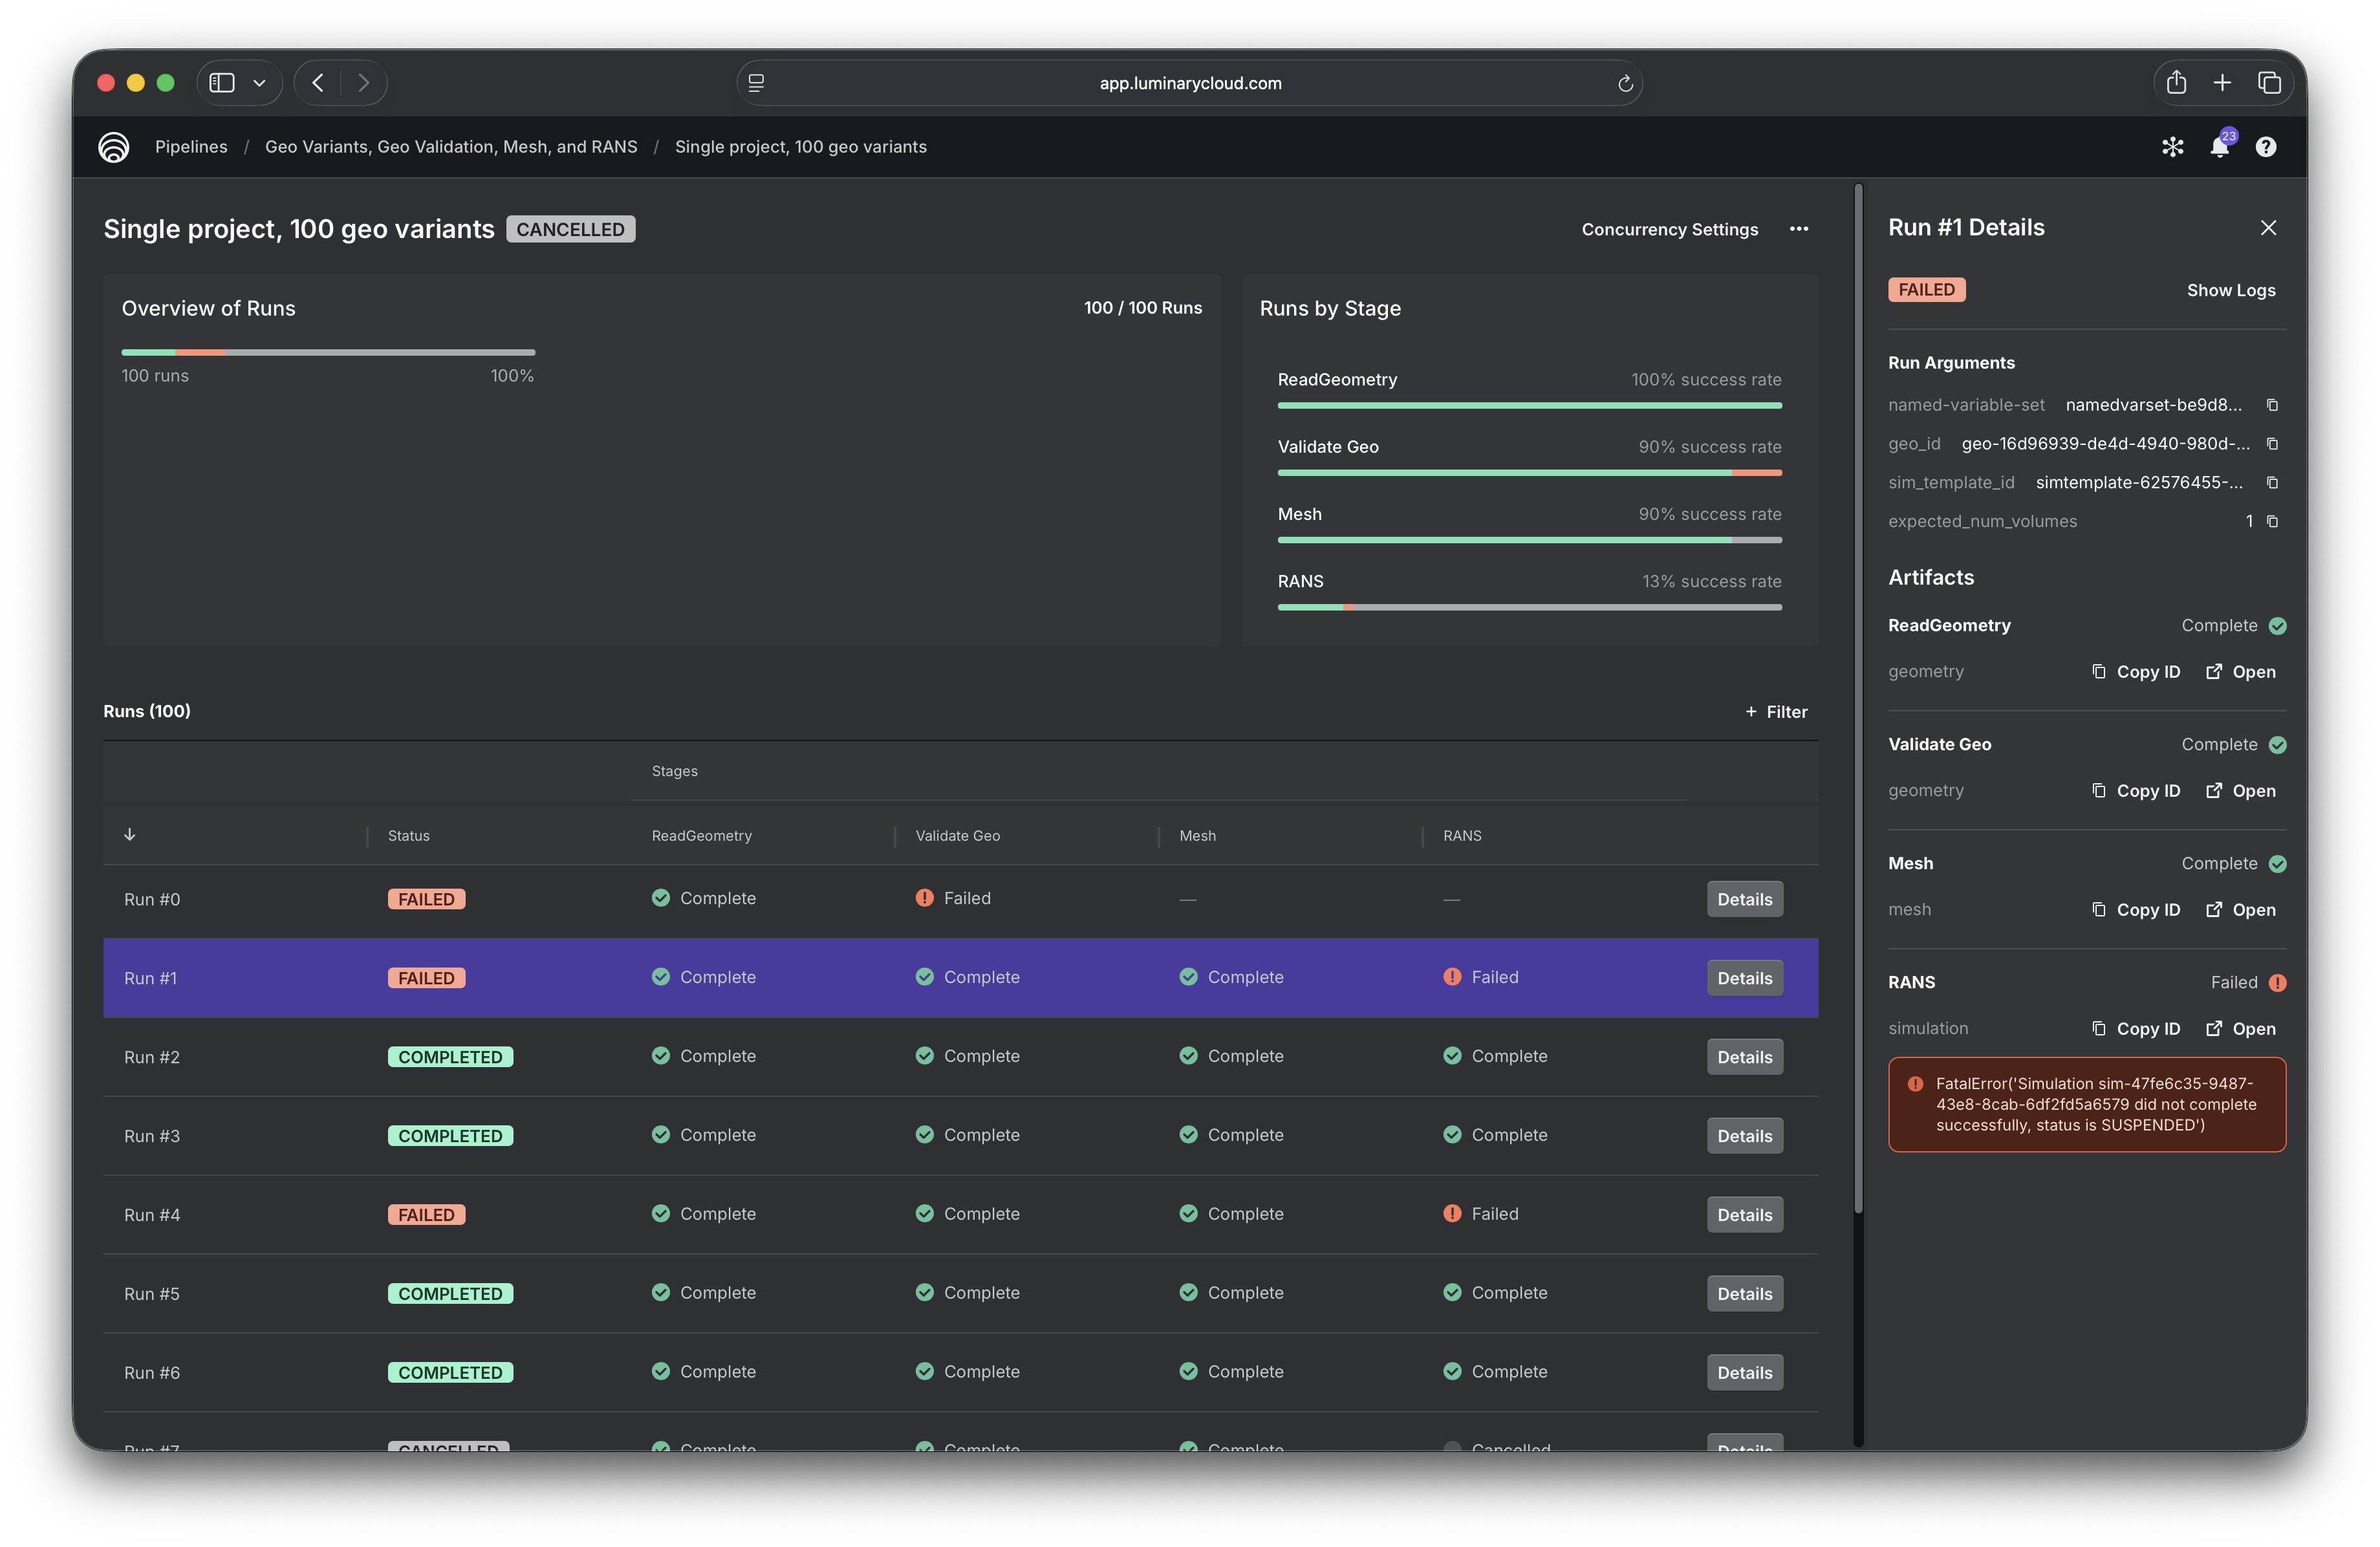Copy the geo_id value with its copy icon
This screenshot has width=2380, height=1547.
(2272, 444)
